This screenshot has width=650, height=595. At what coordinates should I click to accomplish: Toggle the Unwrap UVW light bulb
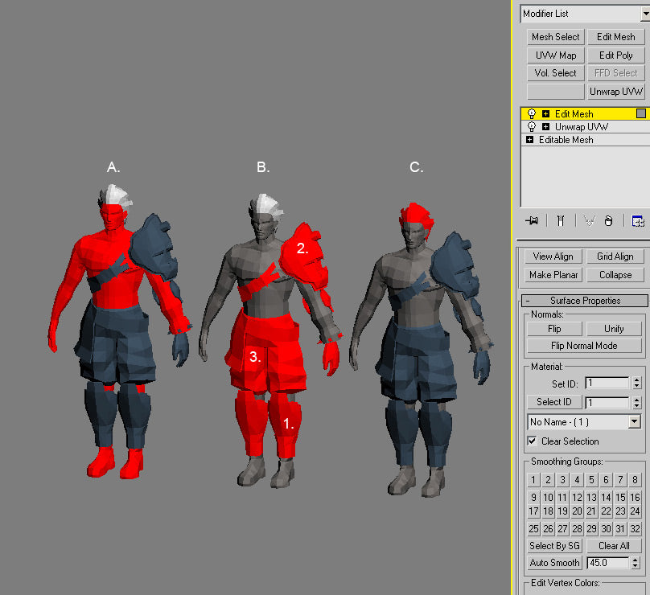[x=530, y=127]
